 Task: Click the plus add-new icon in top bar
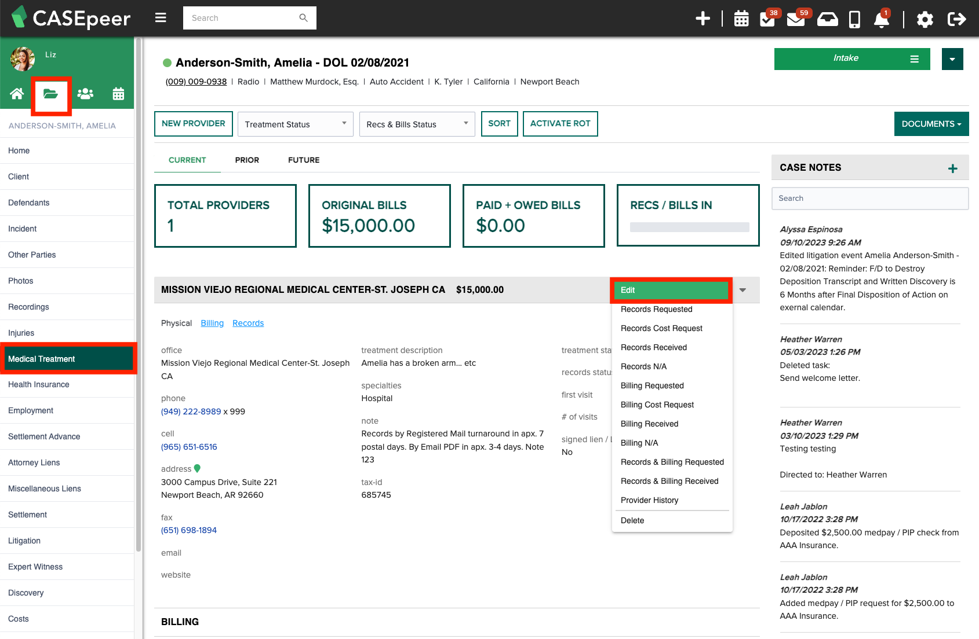(x=703, y=19)
